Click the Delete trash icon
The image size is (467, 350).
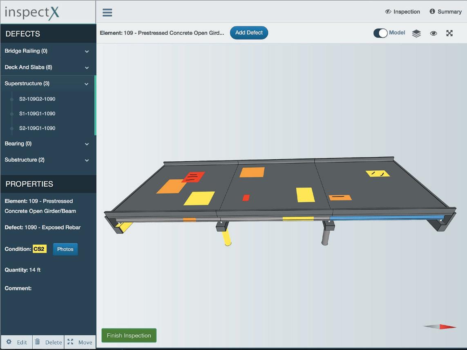(x=37, y=342)
